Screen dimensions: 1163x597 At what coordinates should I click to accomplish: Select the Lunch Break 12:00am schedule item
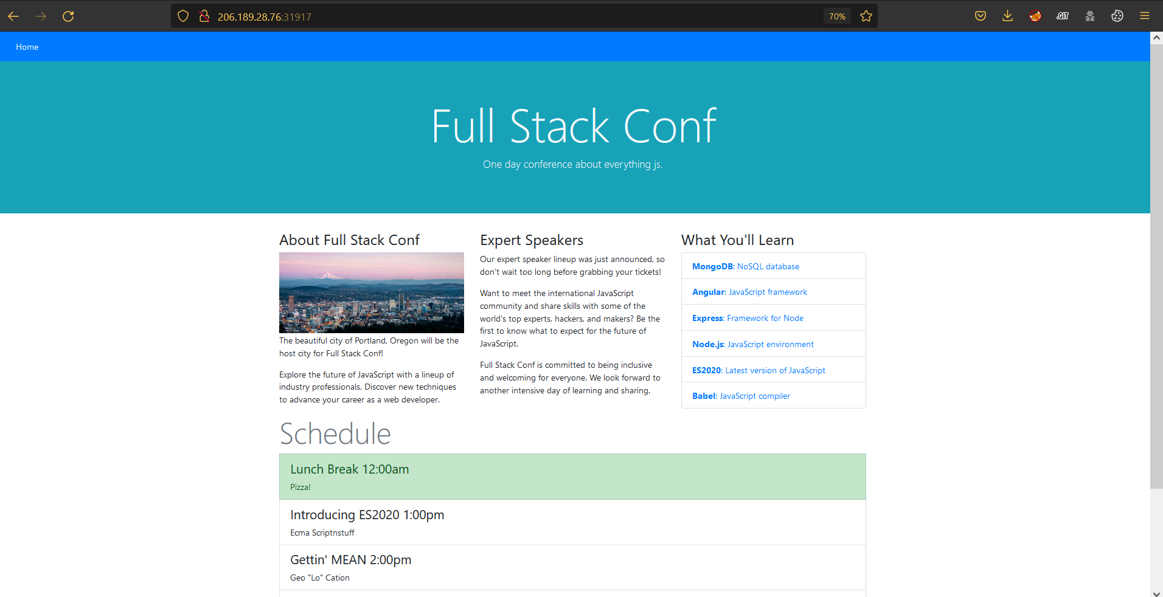point(572,477)
